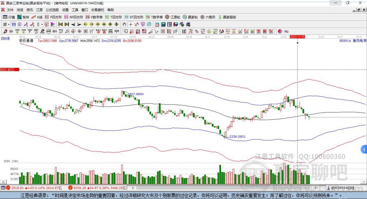The height and width of the screenshot is (199, 367).
Task: Select the pencil drawing tool
Action: click(5, 32)
